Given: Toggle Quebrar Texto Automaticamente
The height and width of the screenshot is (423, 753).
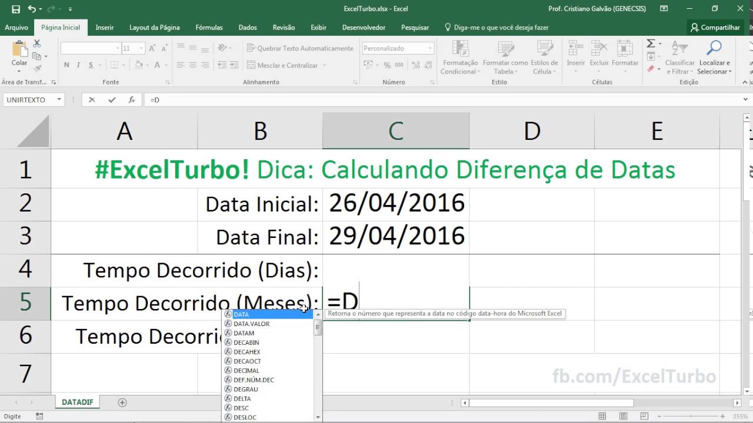Looking at the screenshot, I should coord(300,48).
